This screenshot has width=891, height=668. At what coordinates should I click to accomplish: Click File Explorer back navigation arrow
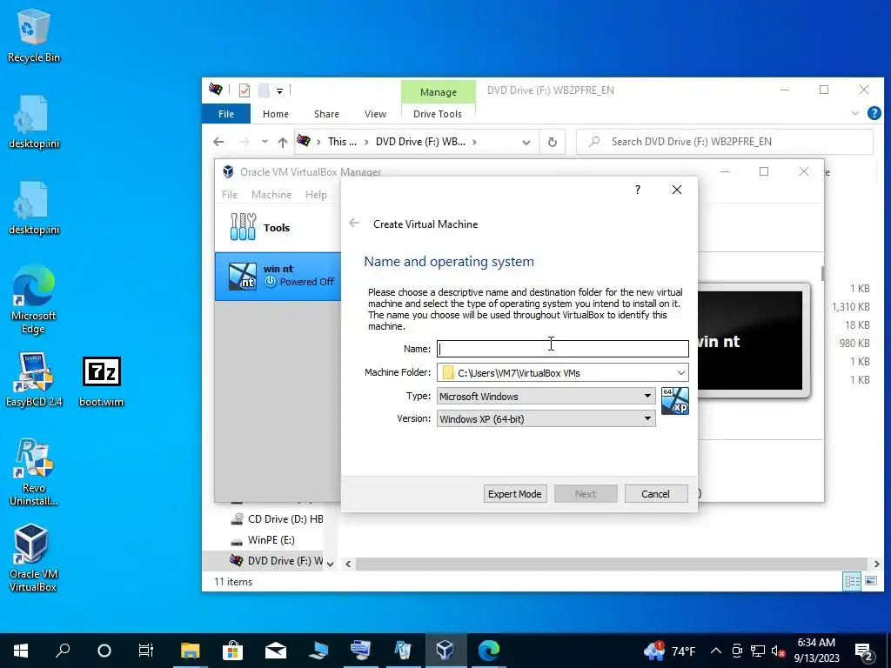(218, 142)
